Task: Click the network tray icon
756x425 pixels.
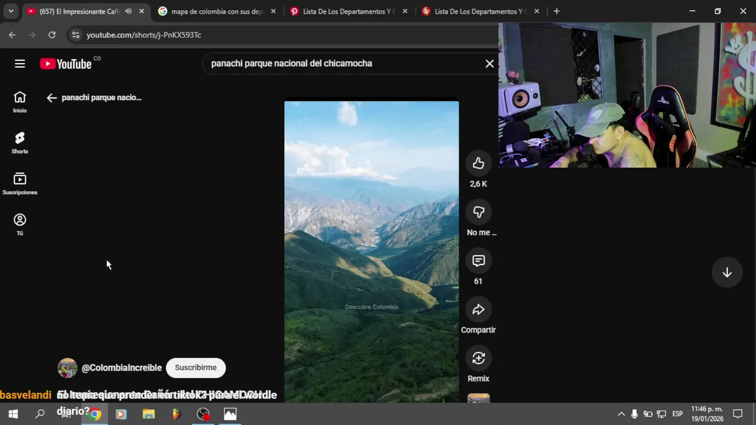Action: pyautogui.click(x=661, y=414)
